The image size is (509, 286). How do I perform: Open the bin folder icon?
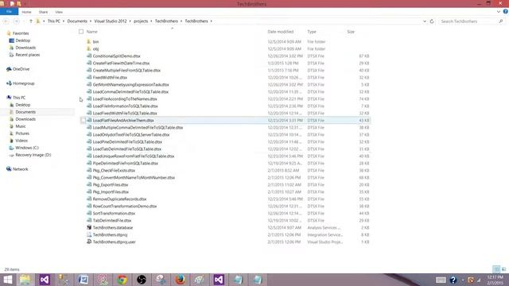pyautogui.click(x=89, y=41)
